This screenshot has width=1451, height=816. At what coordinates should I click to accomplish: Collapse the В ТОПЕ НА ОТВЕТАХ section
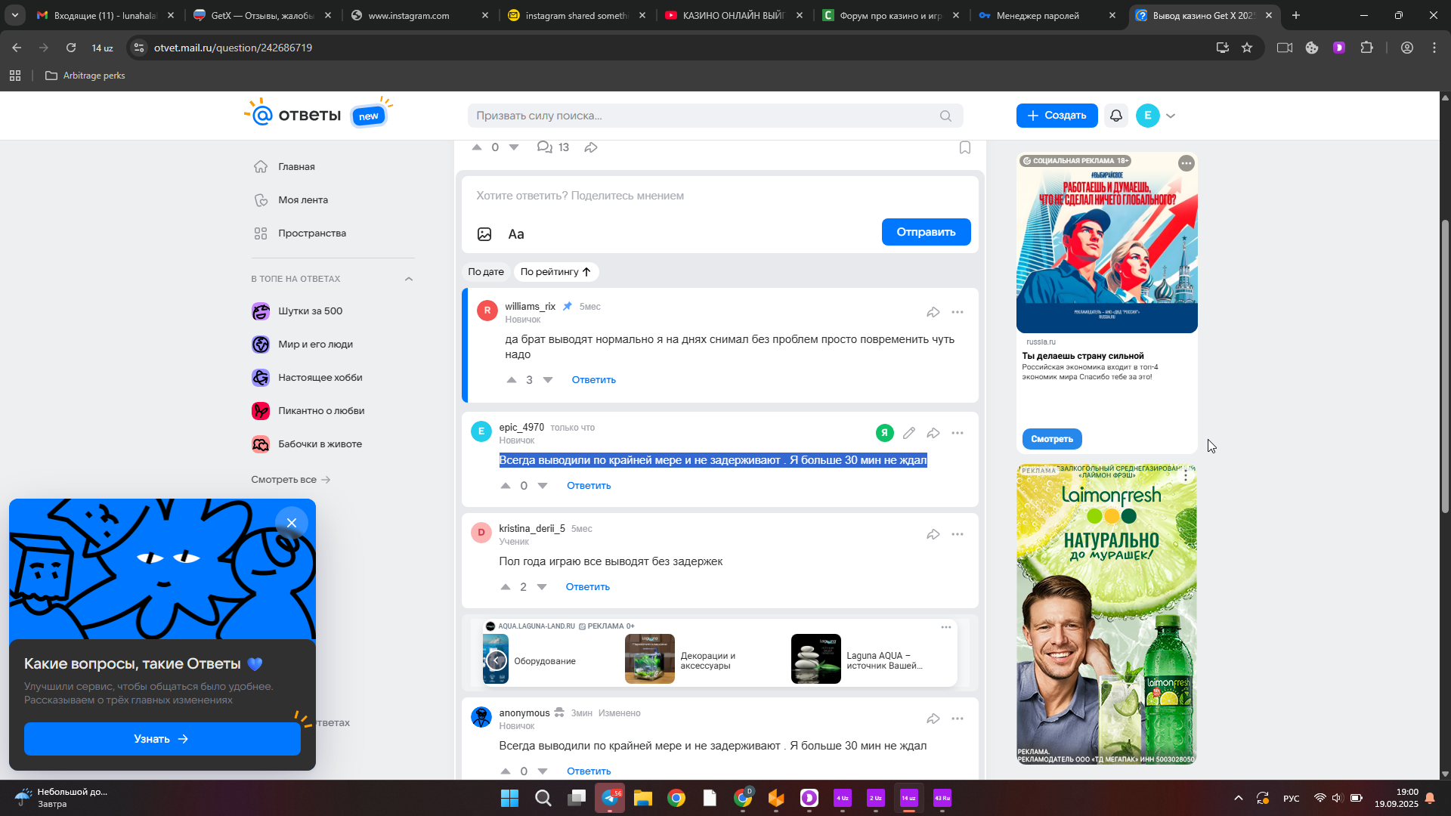pyautogui.click(x=409, y=279)
